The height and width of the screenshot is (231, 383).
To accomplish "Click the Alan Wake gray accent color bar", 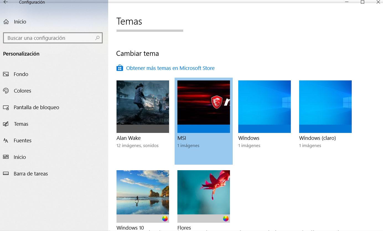I will tap(143, 129).
